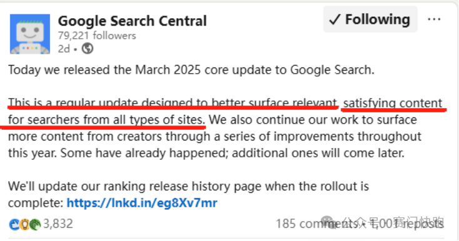Click the checkmark icon inside Following
Screen dimensions: 459x241
(335, 19)
